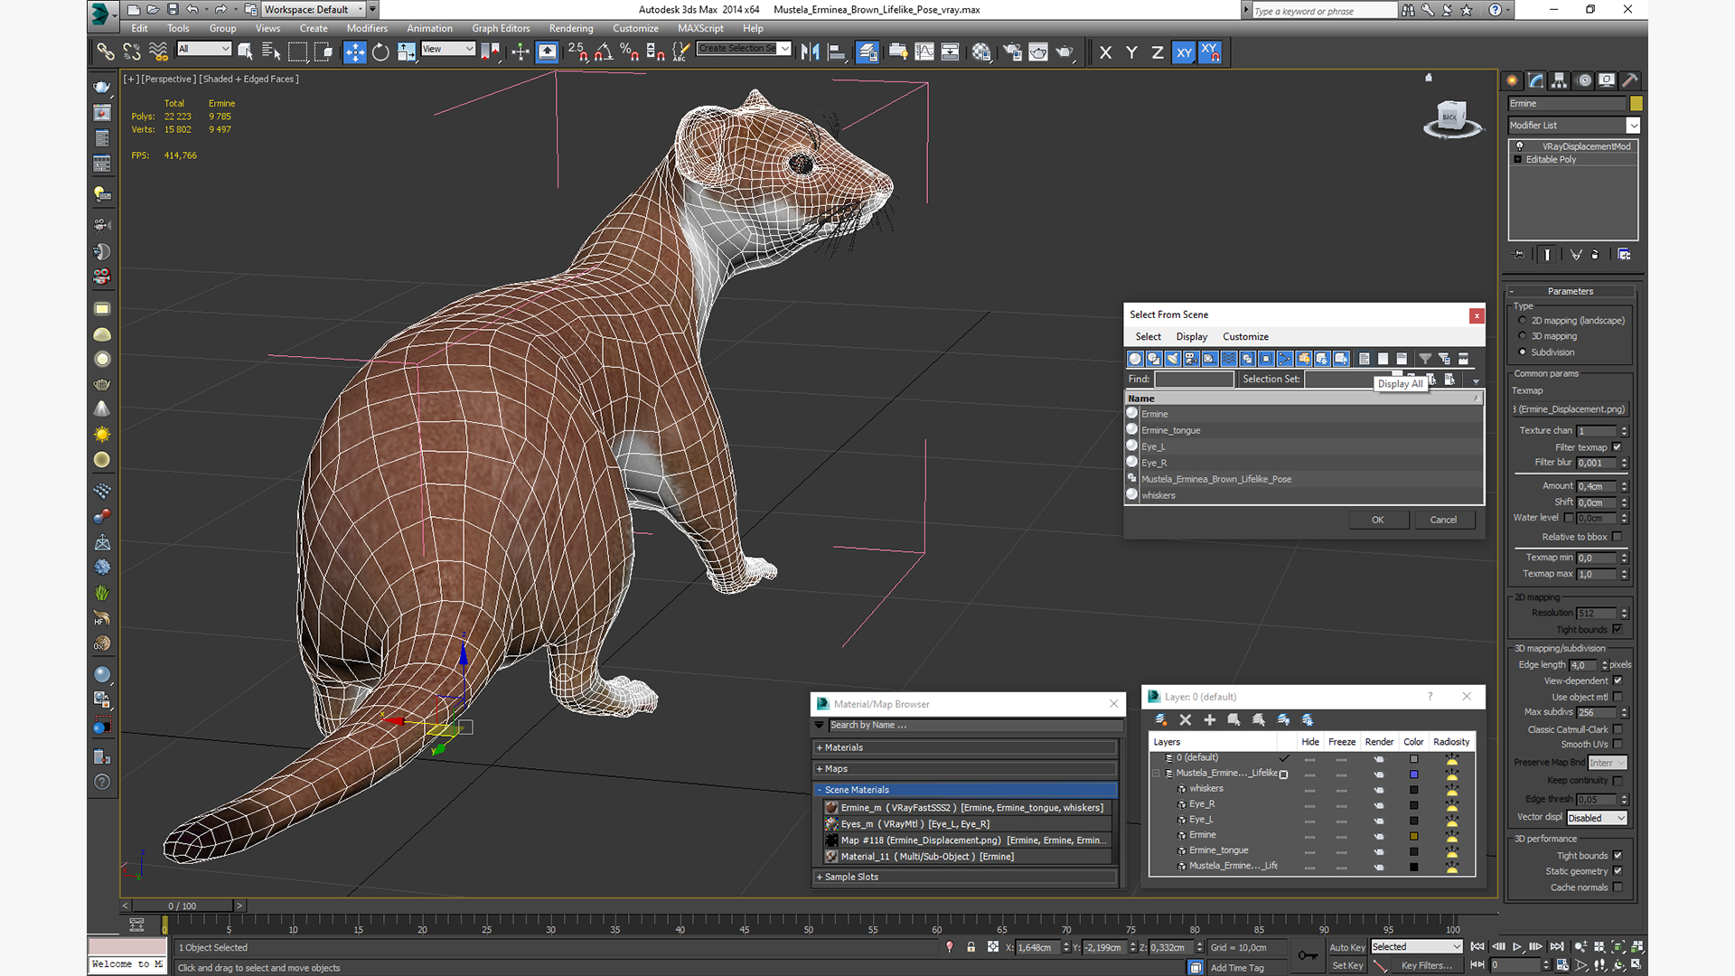Click OK in Select From Scene dialog

(1377, 521)
